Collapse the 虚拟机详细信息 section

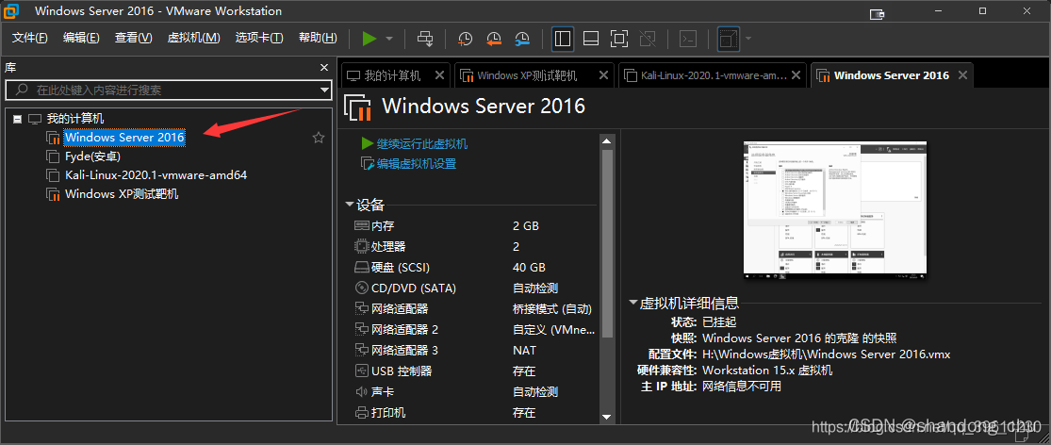[632, 303]
